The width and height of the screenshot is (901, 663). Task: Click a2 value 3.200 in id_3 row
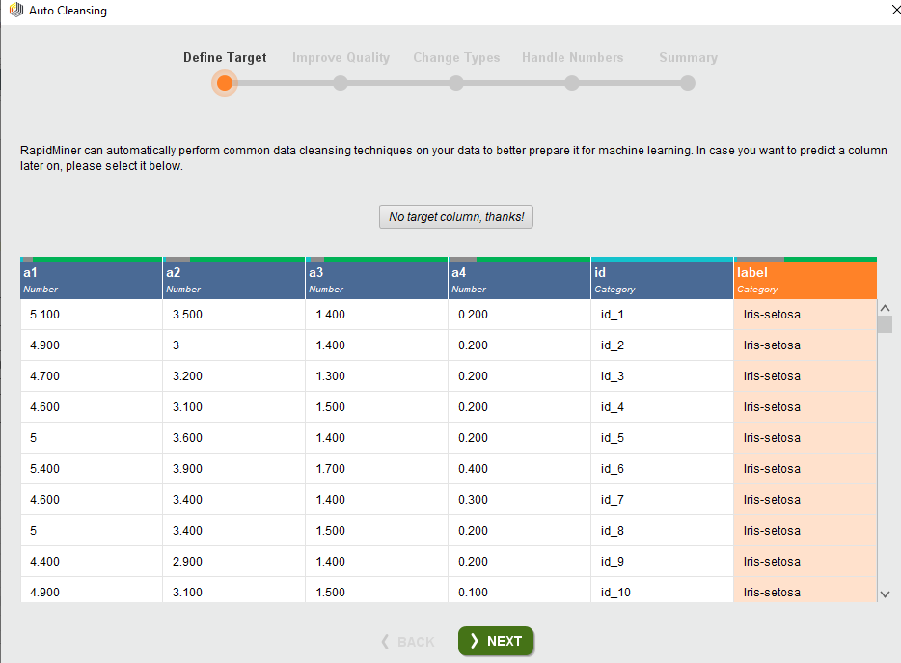coord(233,376)
